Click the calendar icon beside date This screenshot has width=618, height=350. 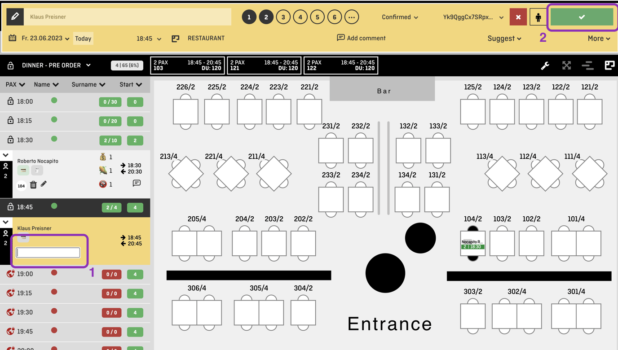pos(13,38)
